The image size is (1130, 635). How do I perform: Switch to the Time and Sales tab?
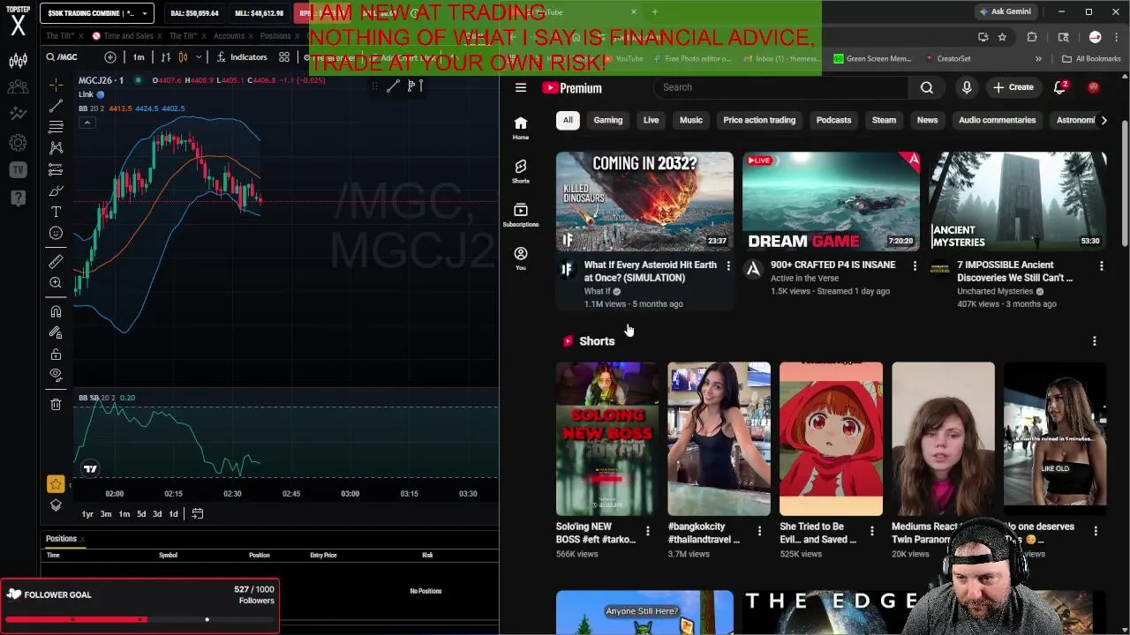[129, 36]
